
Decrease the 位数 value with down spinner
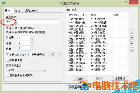click(33, 49)
